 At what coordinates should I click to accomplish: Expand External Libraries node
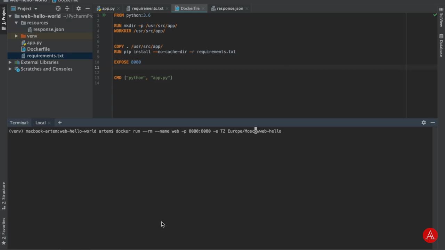pyautogui.click(x=10, y=62)
